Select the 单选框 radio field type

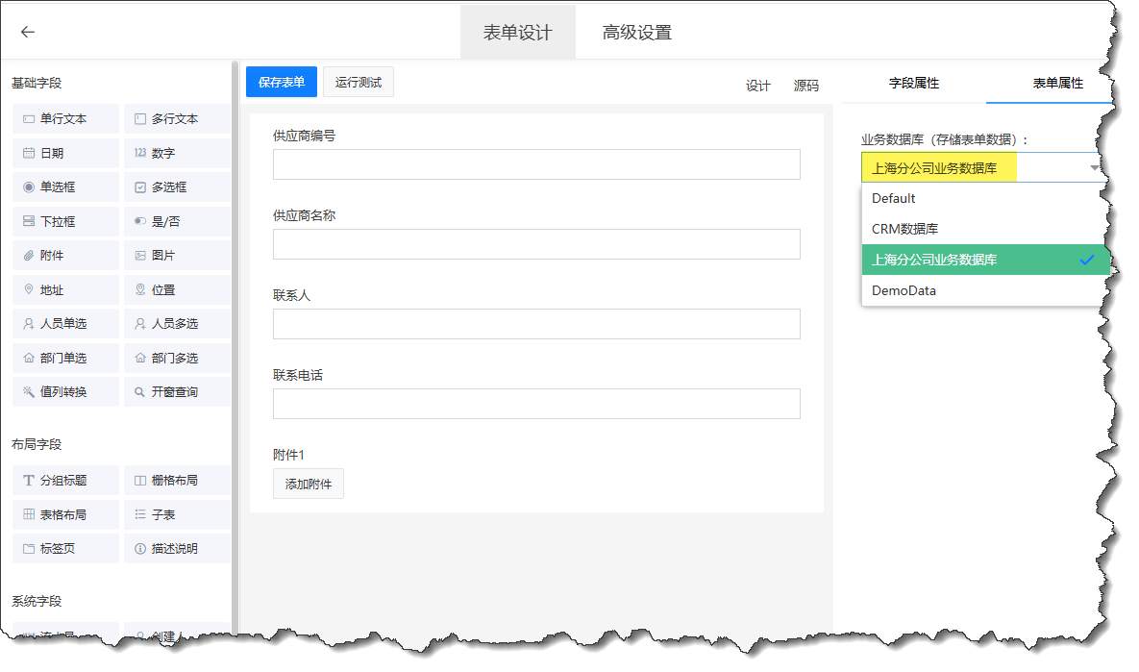(x=64, y=187)
